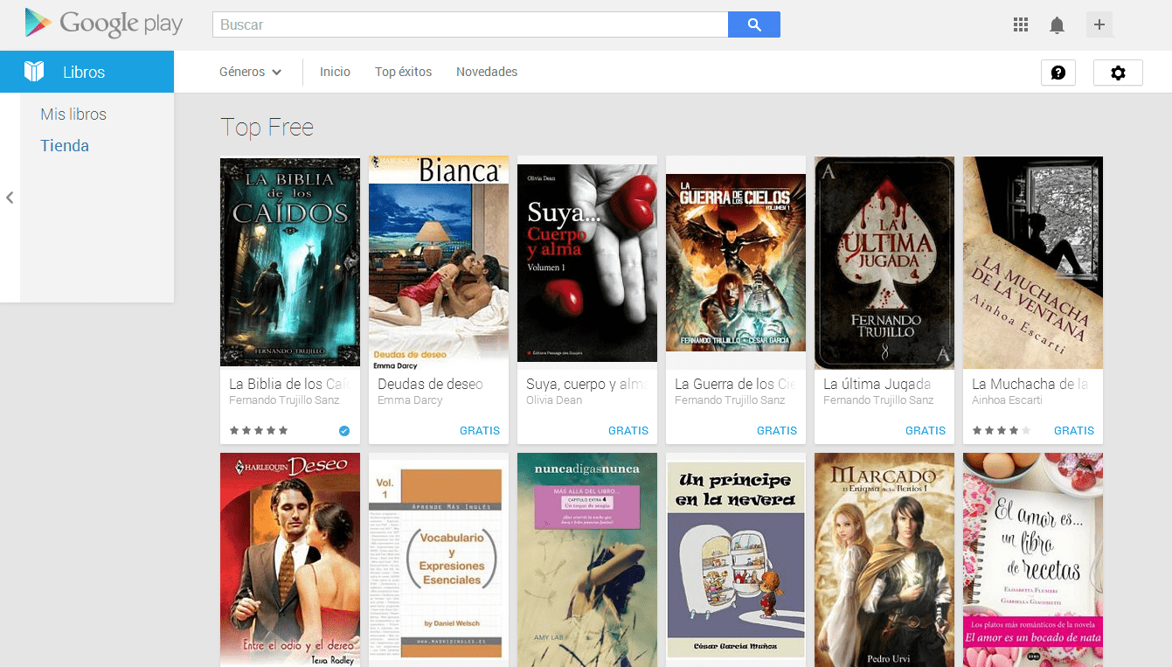Click Fernando Trujillo Sanz under La Biblia
The width and height of the screenshot is (1172, 667).
284,400
